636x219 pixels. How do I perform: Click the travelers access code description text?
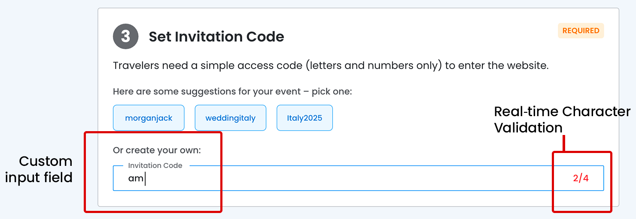[331, 66]
